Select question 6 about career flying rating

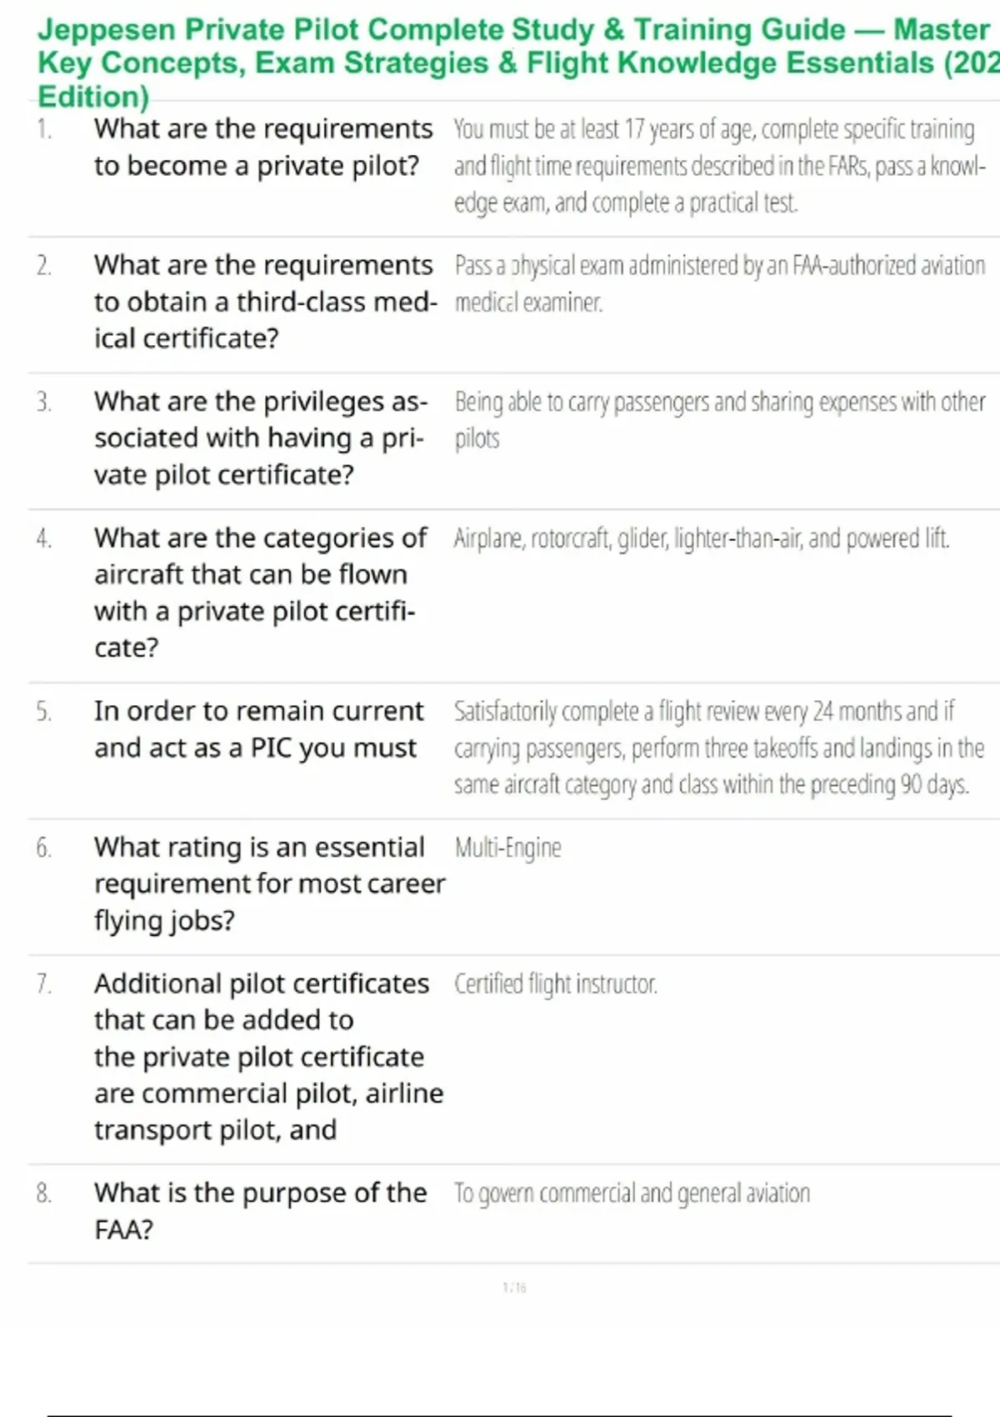(x=270, y=884)
